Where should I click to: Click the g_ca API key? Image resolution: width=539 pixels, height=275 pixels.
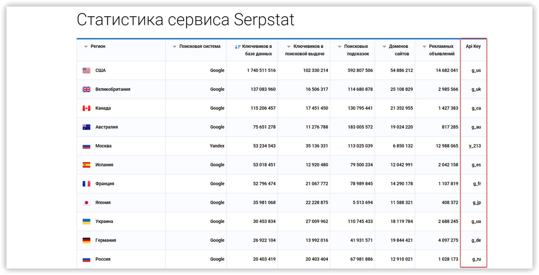[476, 108]
